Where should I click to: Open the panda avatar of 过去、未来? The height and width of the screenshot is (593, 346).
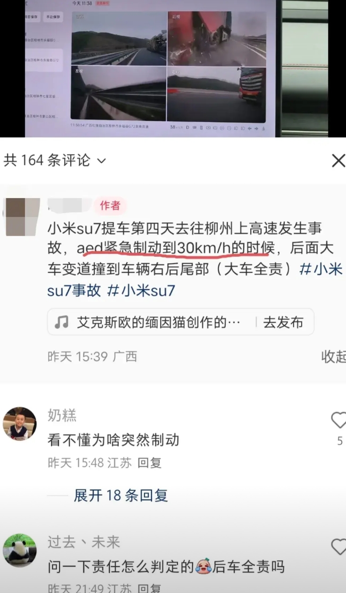tap(19, 550)
